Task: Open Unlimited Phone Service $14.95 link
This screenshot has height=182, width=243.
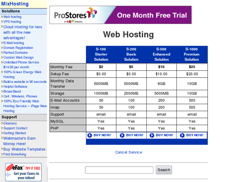Action: click(21, 65)
